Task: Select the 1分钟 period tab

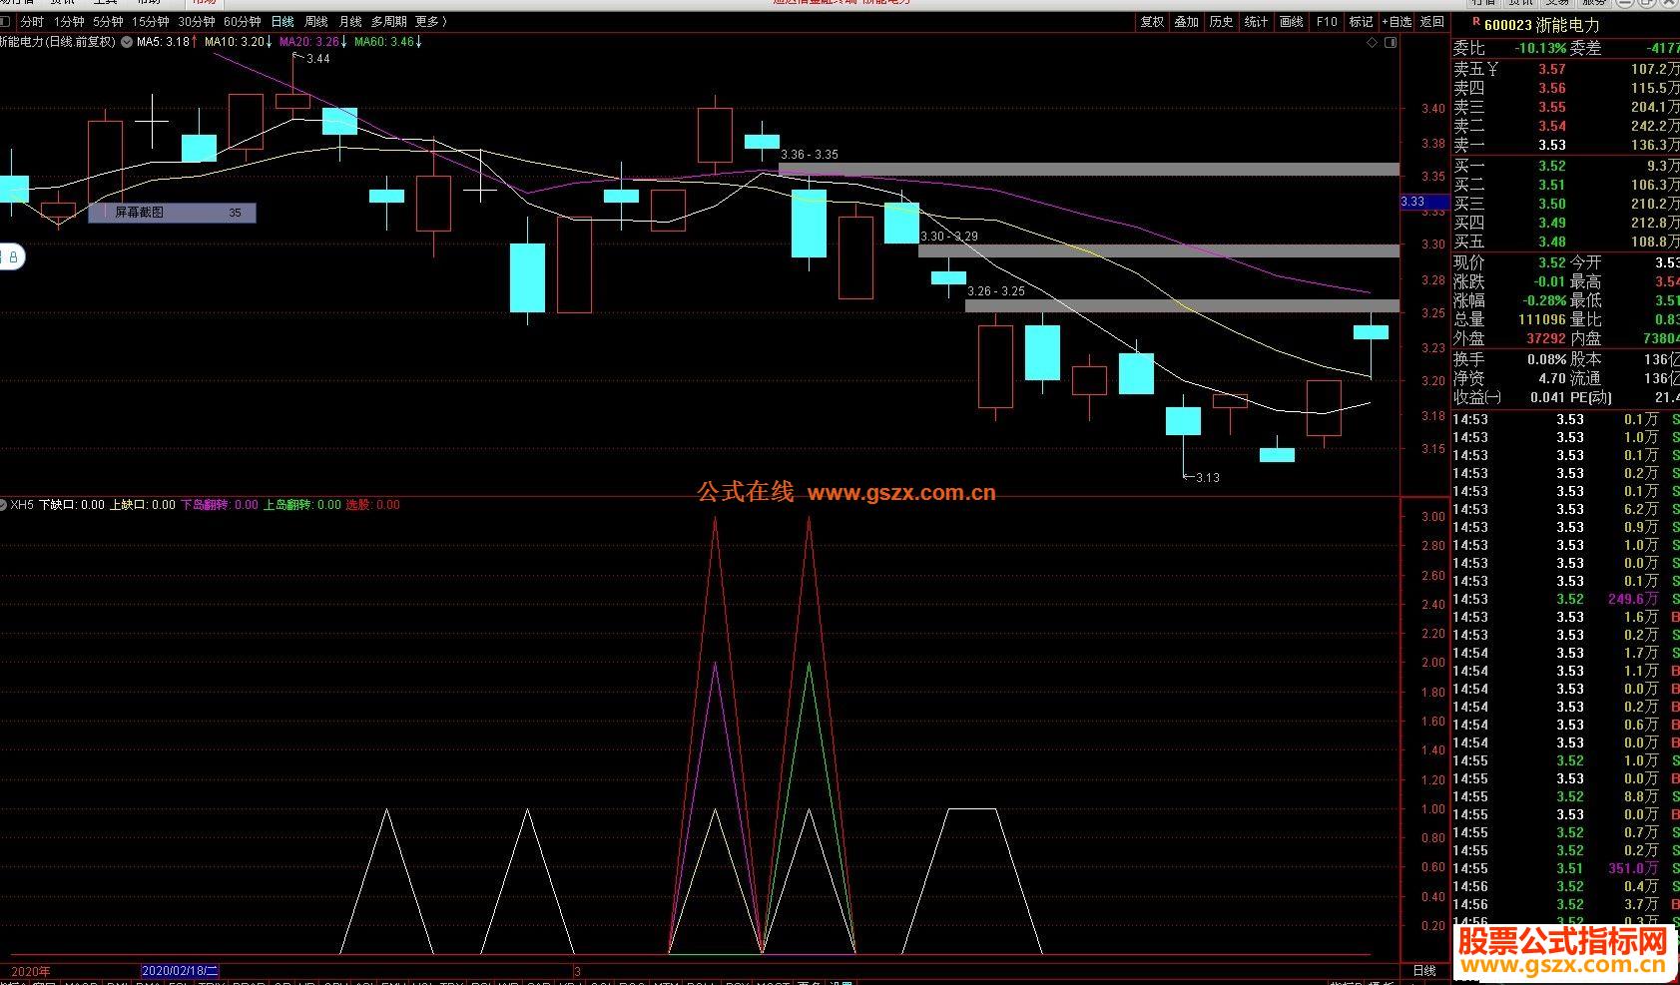Action: 69,22
